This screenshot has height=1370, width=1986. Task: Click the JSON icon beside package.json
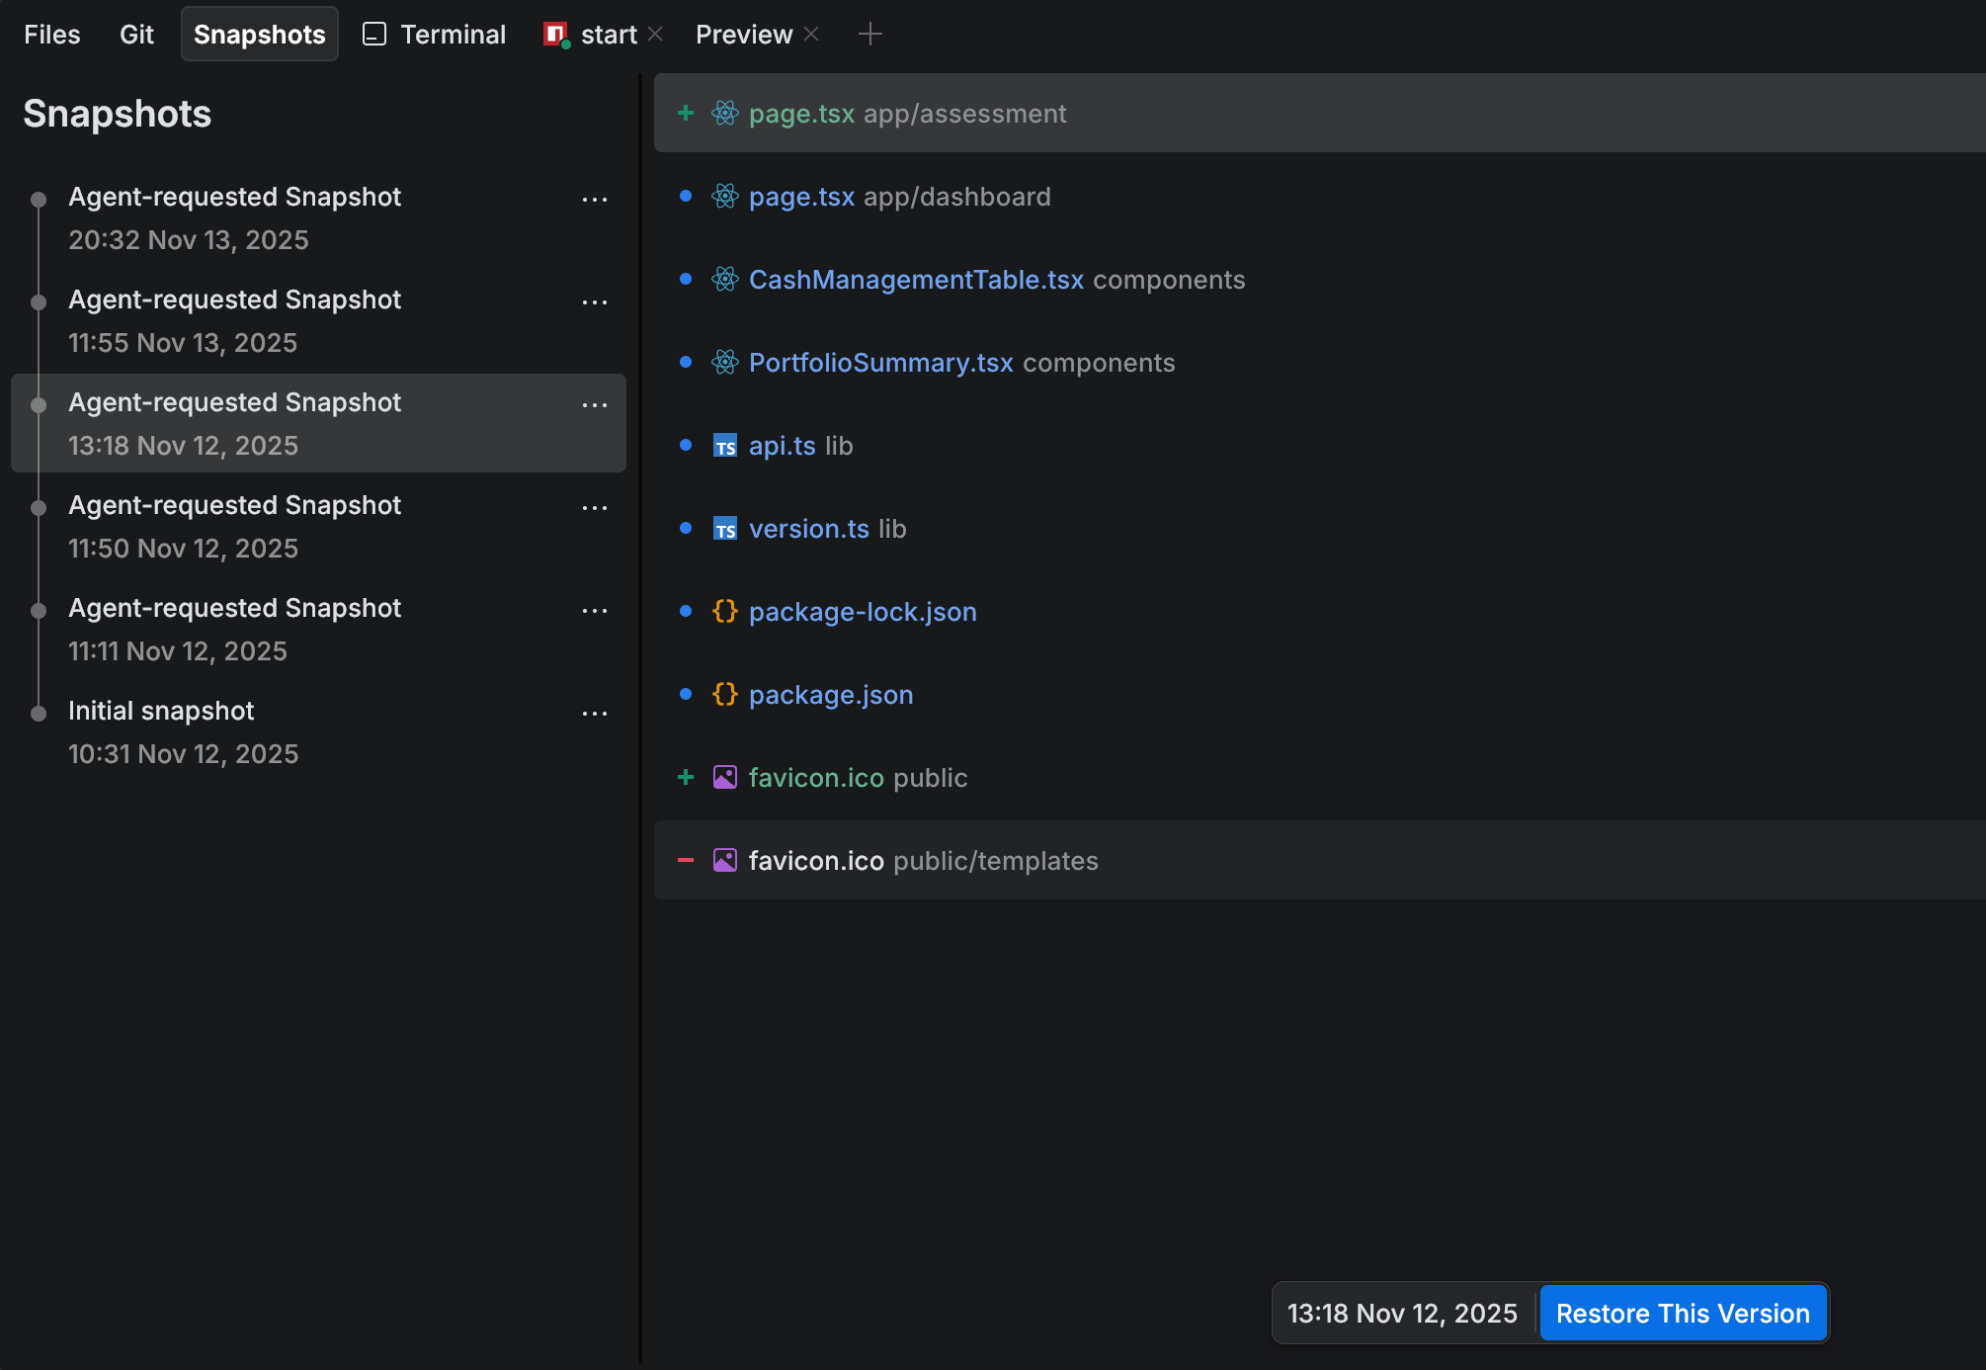pyautogui.click(x=724, y=694)
